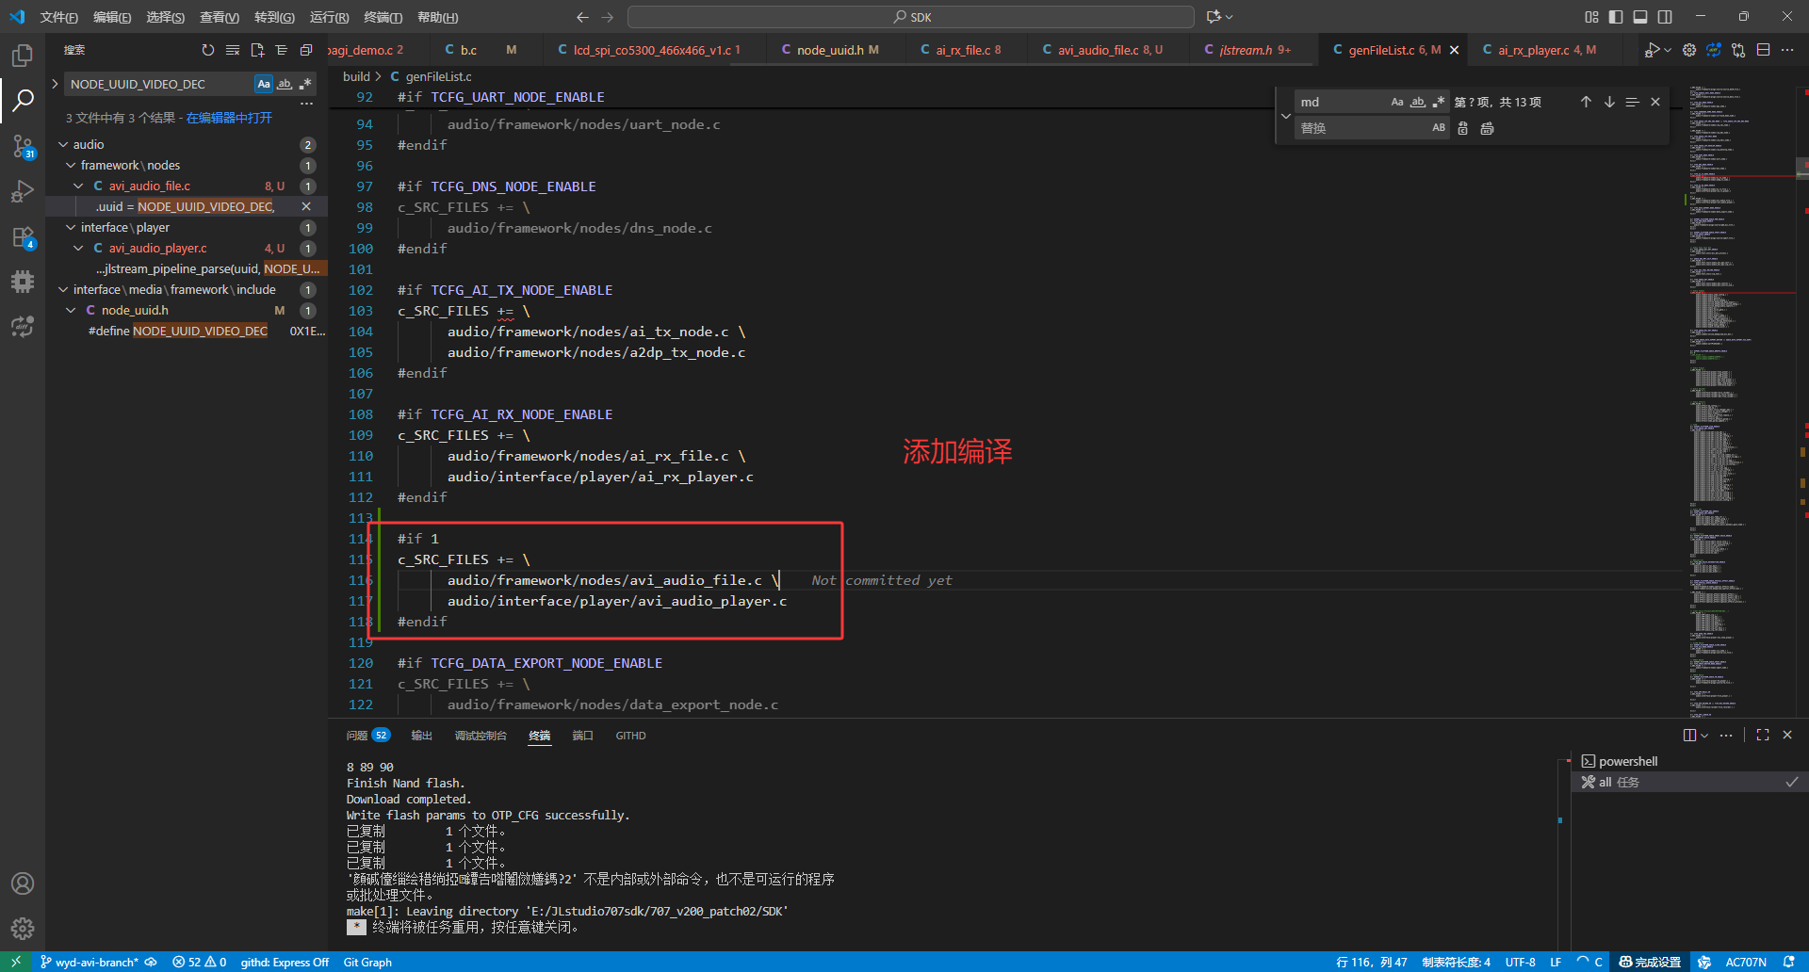1809x972 pixels.
Task: Open the Extensions view in activity bar
Action: pos(23,236)
